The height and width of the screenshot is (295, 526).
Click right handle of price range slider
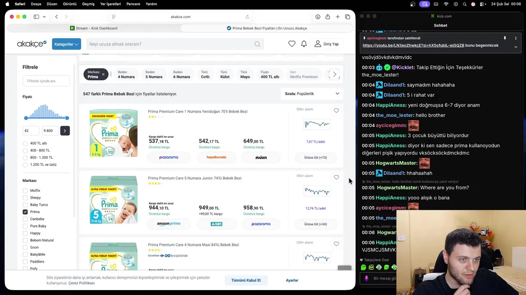click(x=67, y=118)
